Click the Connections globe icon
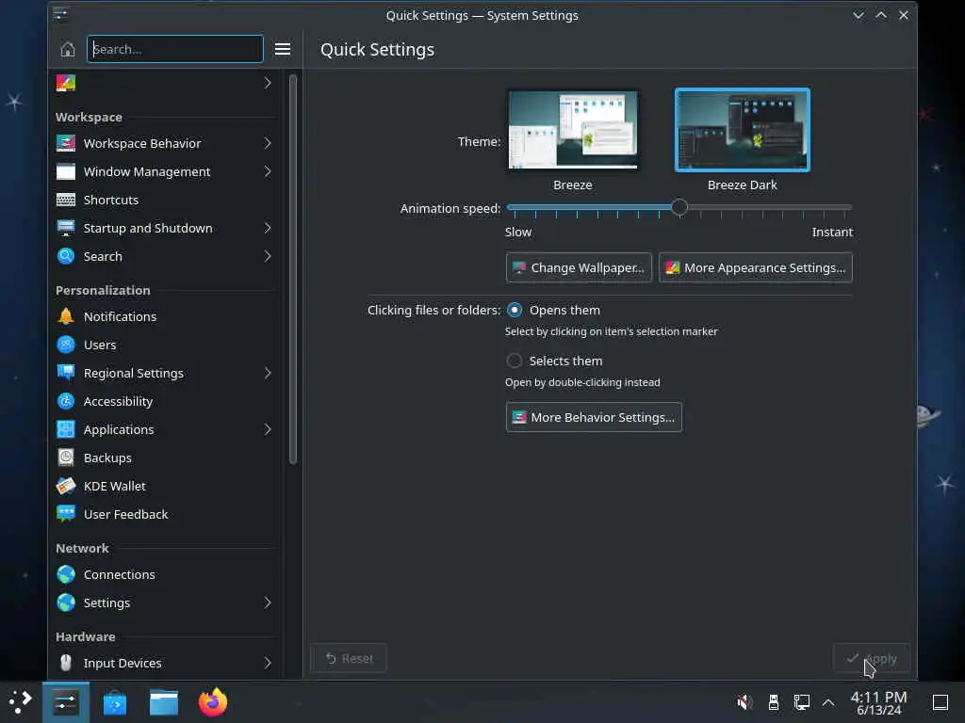The width and height of the screenshot is (965, 723). coord(66,575)
